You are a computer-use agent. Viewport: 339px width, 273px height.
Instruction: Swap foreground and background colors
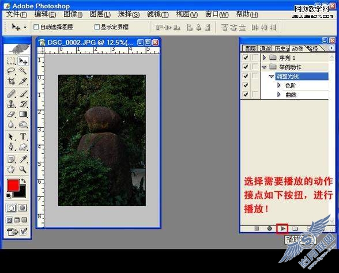point(24,181)
